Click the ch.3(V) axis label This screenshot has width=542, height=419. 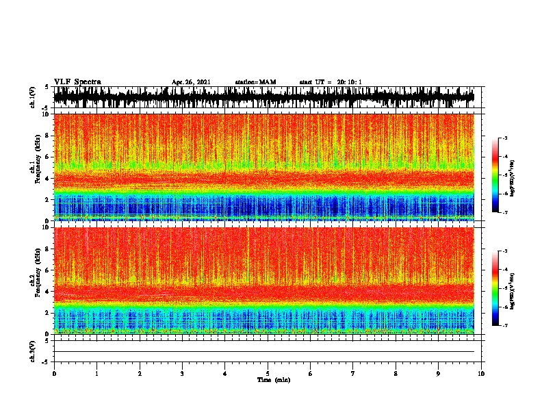[33, 351]
